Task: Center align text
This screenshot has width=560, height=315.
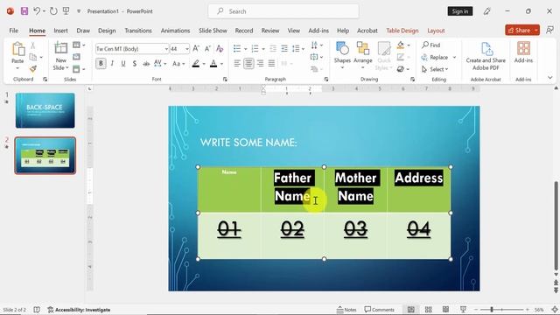Action: click(x=248, y=64)
